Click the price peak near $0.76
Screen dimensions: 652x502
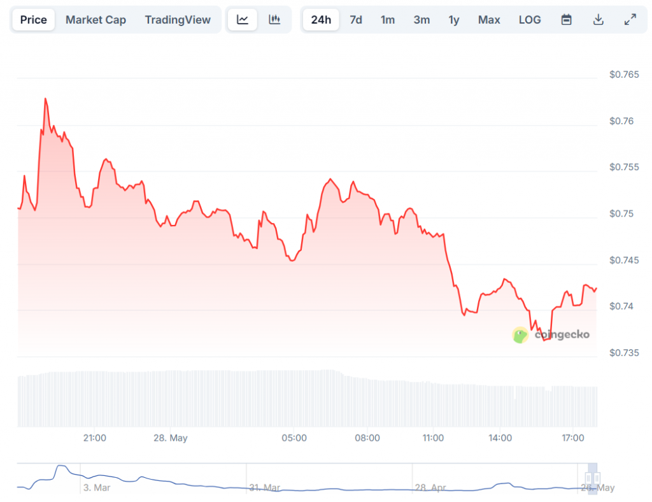[x=46, y=99]
